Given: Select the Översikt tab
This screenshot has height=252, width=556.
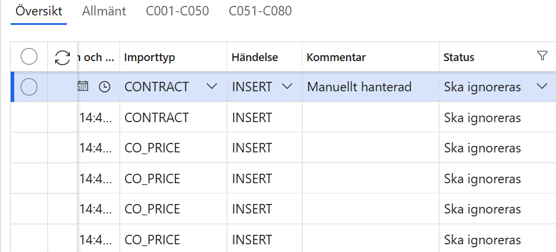Looking at the screenshot, I should pos(39,11).
